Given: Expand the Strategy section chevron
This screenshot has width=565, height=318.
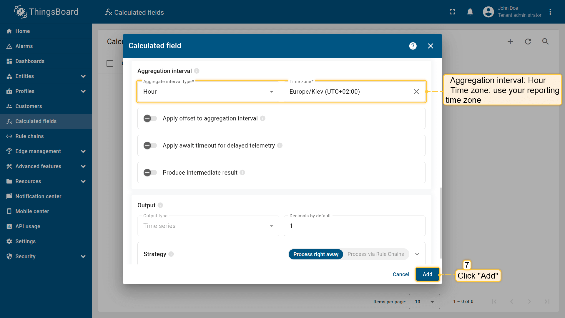Looking at the screenshot, I should [417, 254].
